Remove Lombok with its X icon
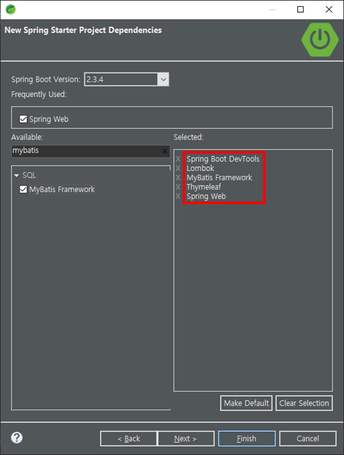 point(178,168)
